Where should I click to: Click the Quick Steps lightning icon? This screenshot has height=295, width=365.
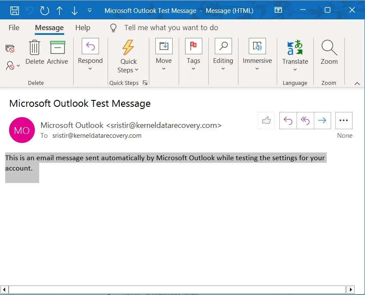[x=128, y=47]
